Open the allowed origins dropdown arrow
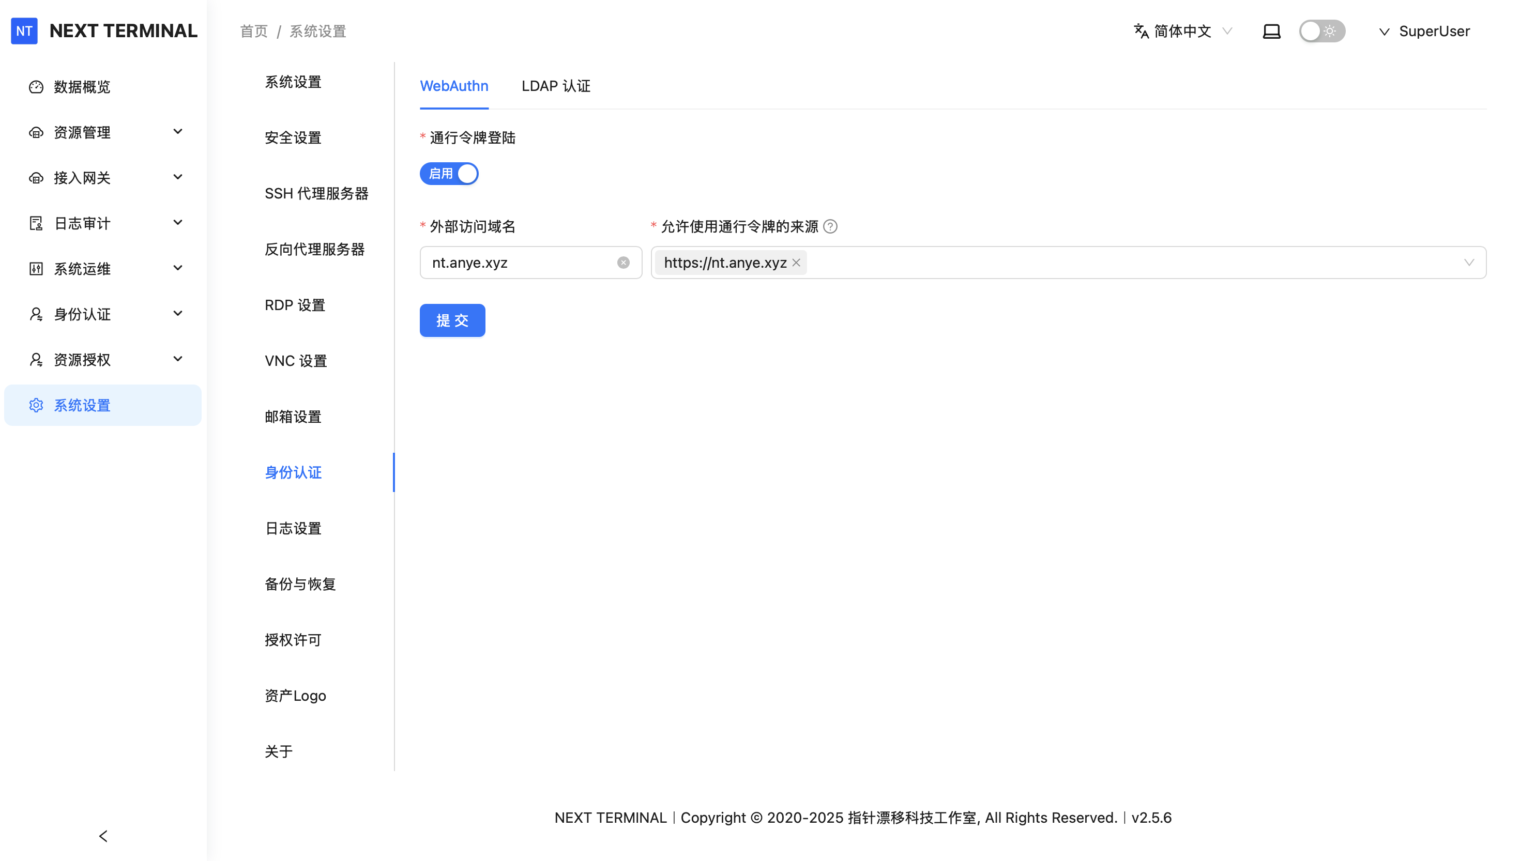 tap(1468, 263)
